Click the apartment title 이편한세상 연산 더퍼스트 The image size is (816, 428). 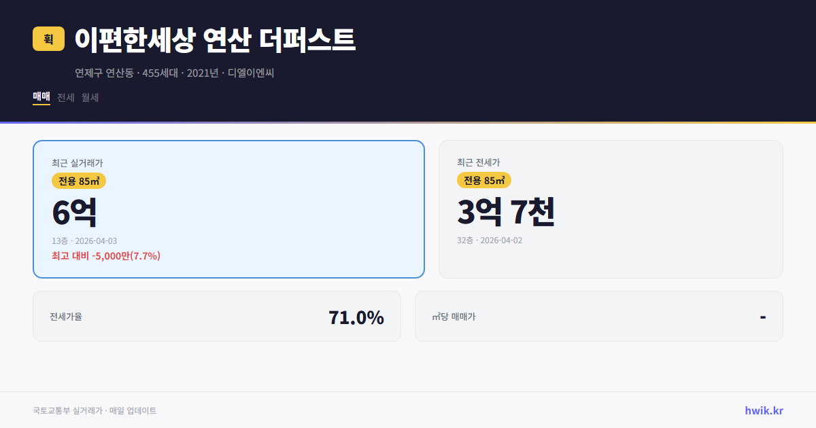(216, 40)
